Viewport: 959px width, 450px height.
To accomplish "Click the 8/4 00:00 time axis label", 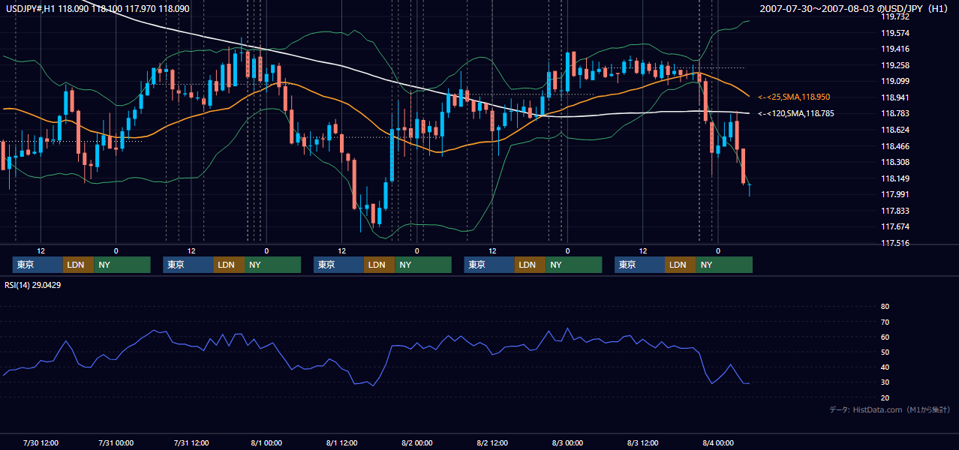I will 718,442.
